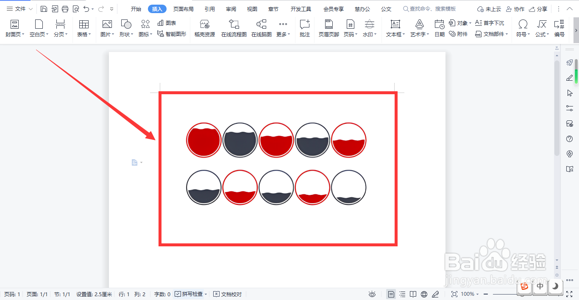The width and height of the screenshot is (579, 300).
Task: Click the help question mark icon in sidebar
Action: pyautogui.click(x=570, y=139)
